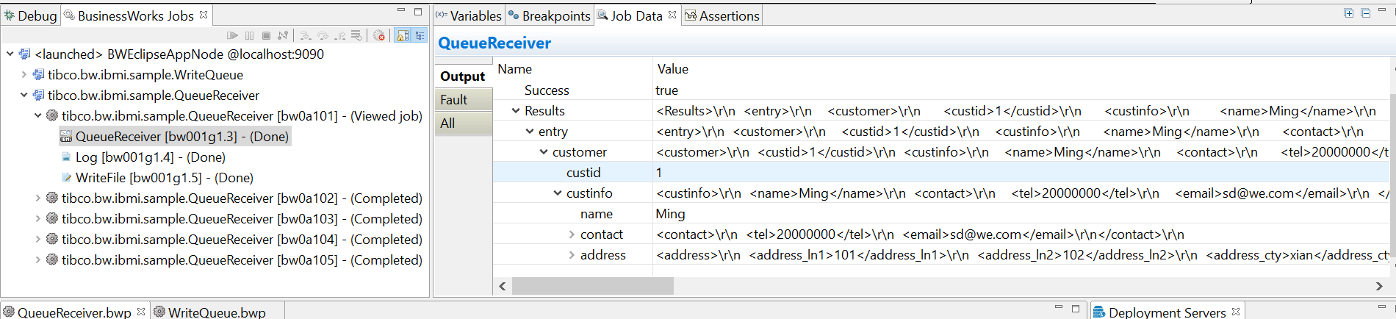
Task: Click the Step Over toolbar icon
Action: (x=323, y=35)
